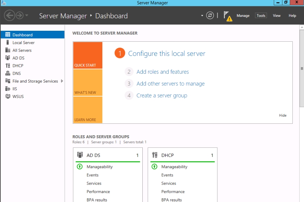Open the Learn More tile
Viewport: 304px width, 202px height.
click(x=88, y=110)
